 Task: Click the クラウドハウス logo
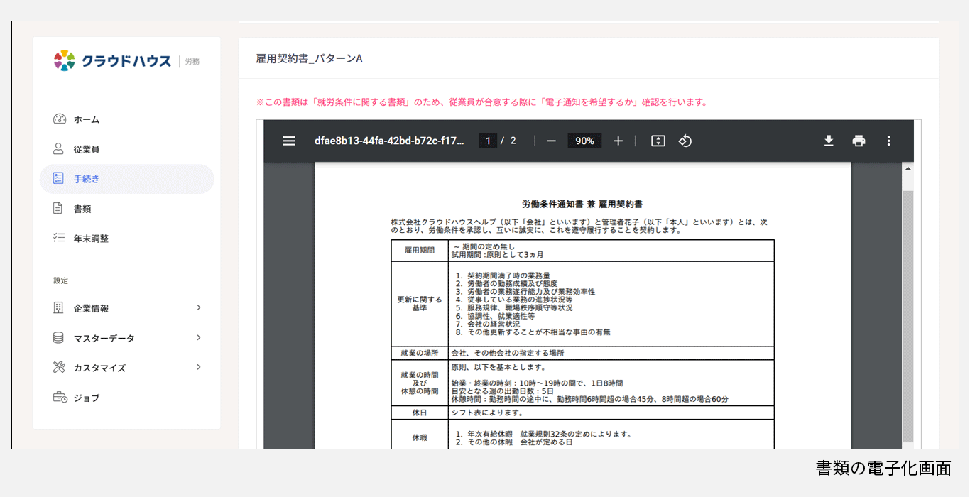113,61
